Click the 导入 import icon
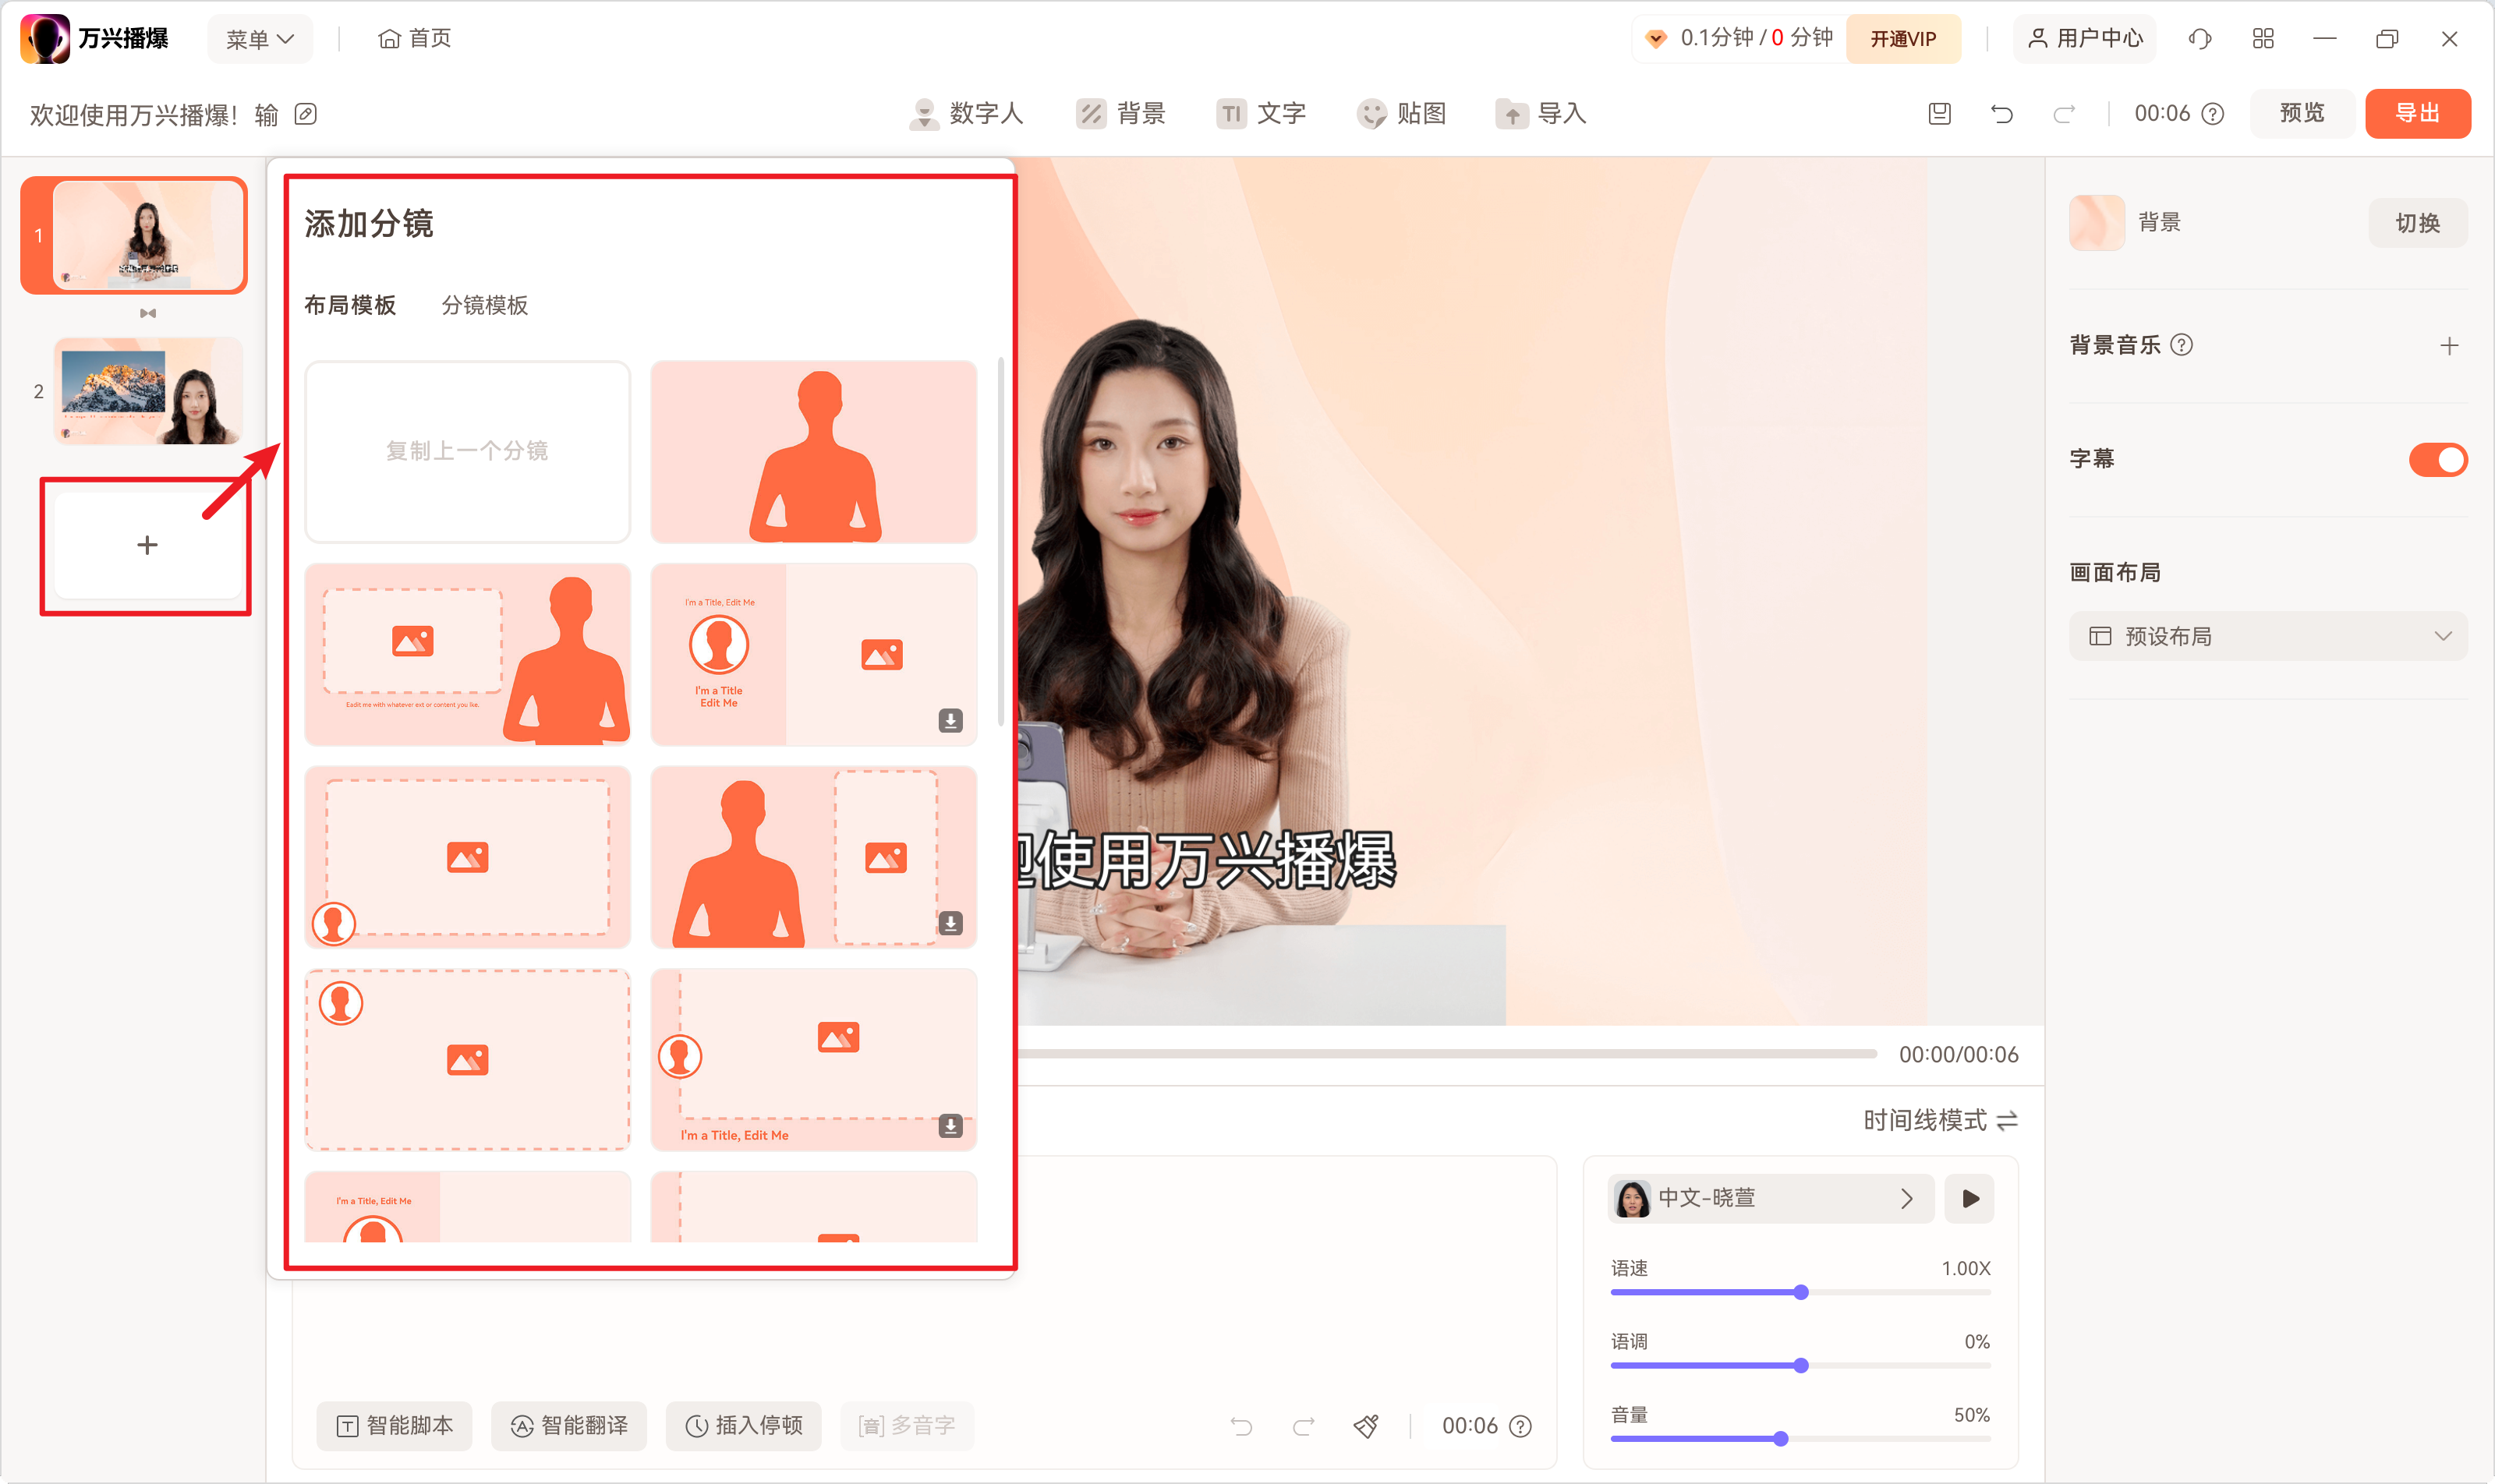Viewport: 2495px width, 1484px height. coord(1512,114)
